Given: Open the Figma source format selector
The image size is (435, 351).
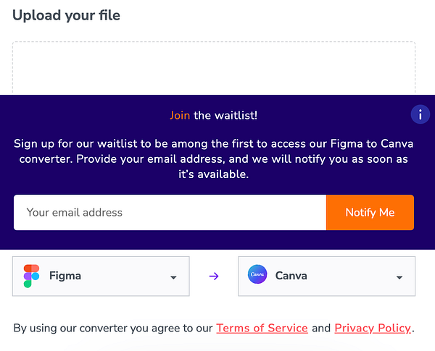Looking at the screenshot, I should pyautogui.click(x=101, y=276).
